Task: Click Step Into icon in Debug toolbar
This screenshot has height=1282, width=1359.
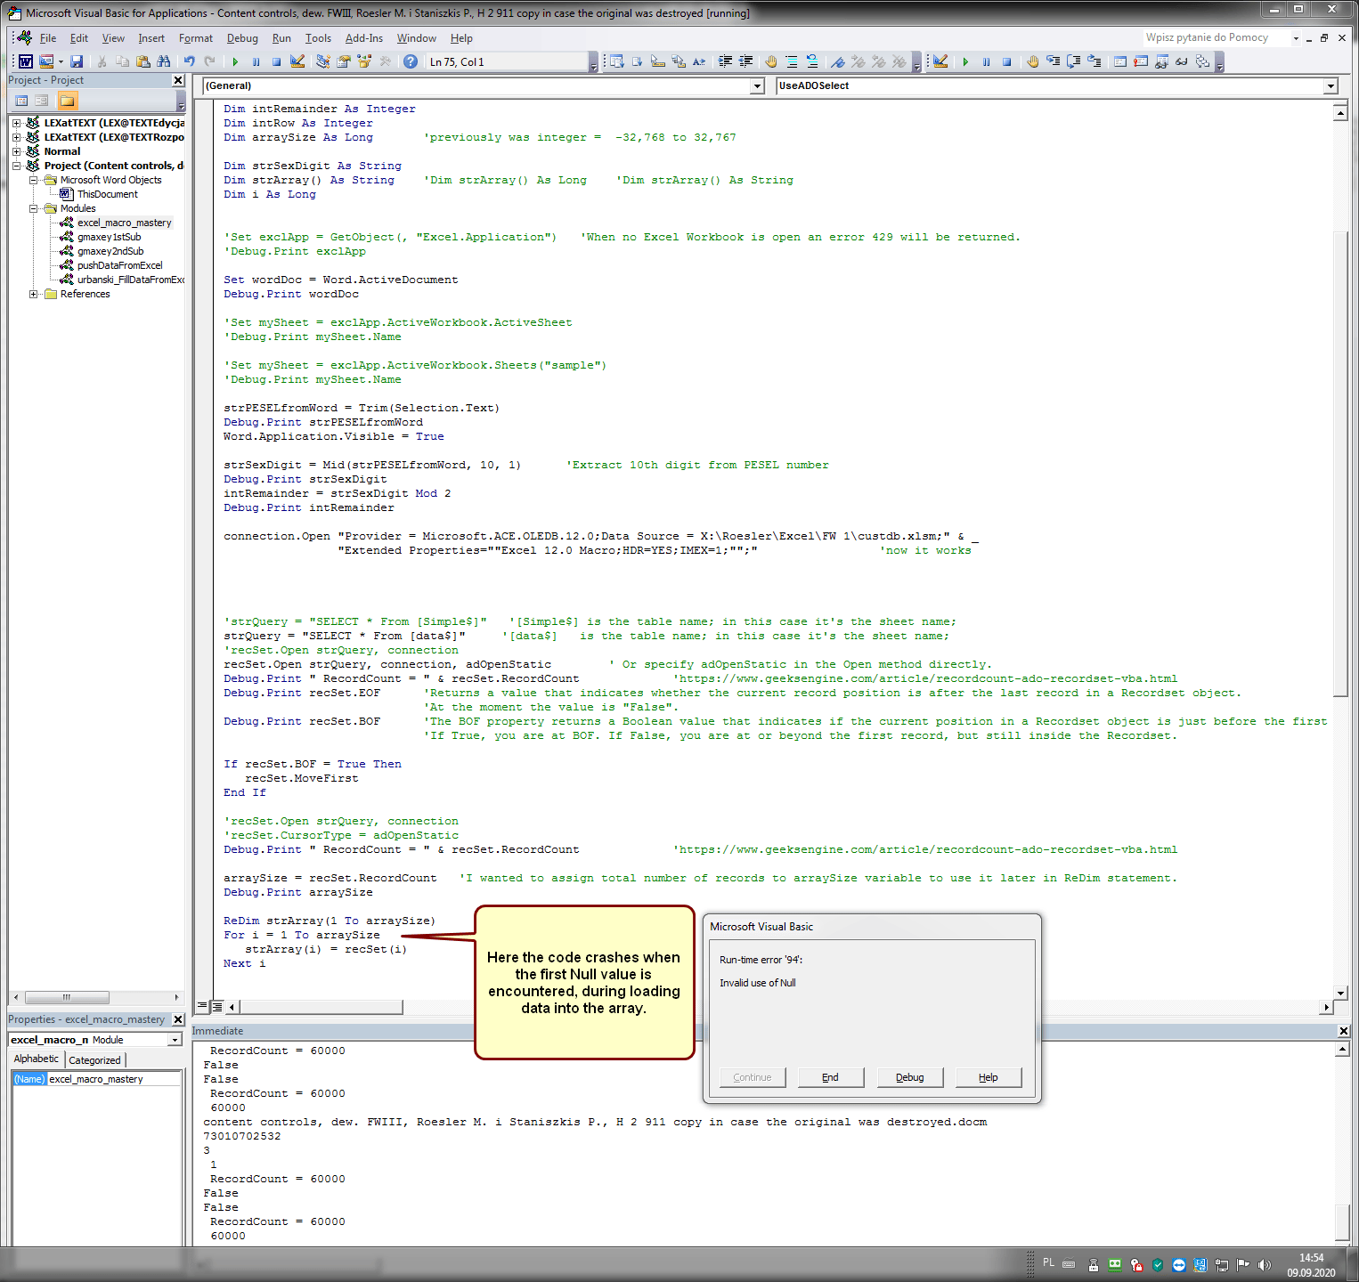Action: (x=1054, y=61)
